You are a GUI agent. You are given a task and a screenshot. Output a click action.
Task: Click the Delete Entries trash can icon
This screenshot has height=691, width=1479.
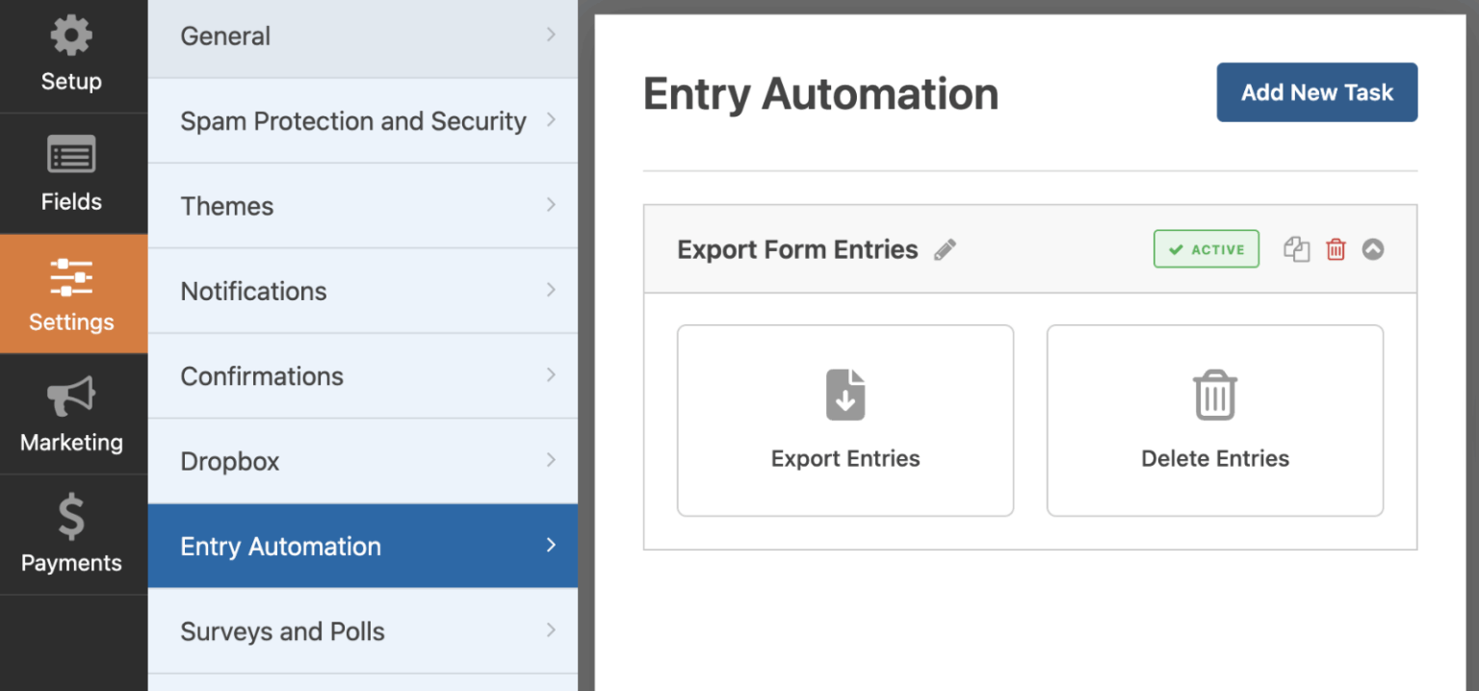click(1214, 394)
